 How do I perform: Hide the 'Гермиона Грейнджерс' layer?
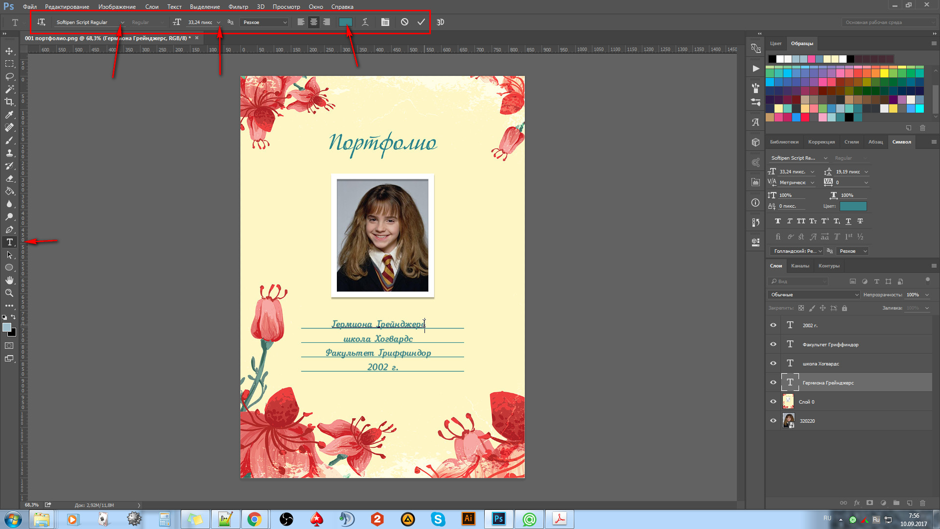tap(774, 383)
